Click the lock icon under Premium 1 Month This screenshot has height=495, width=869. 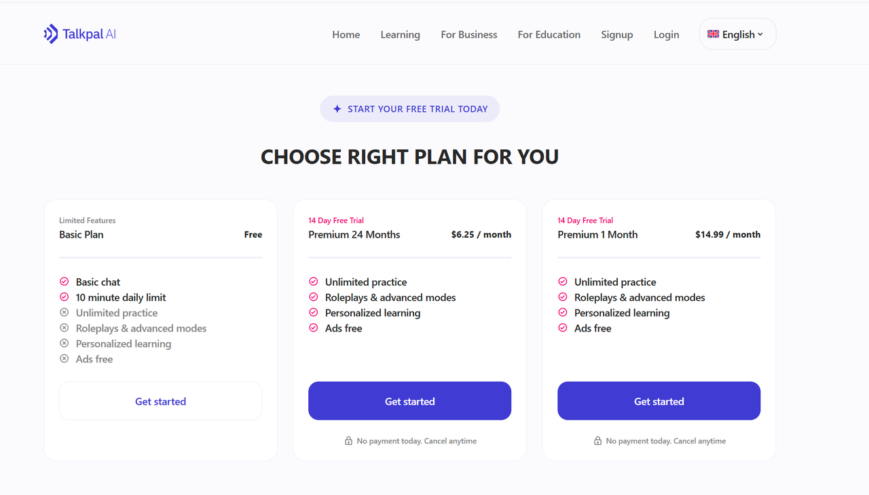click(x=597, y=441)
